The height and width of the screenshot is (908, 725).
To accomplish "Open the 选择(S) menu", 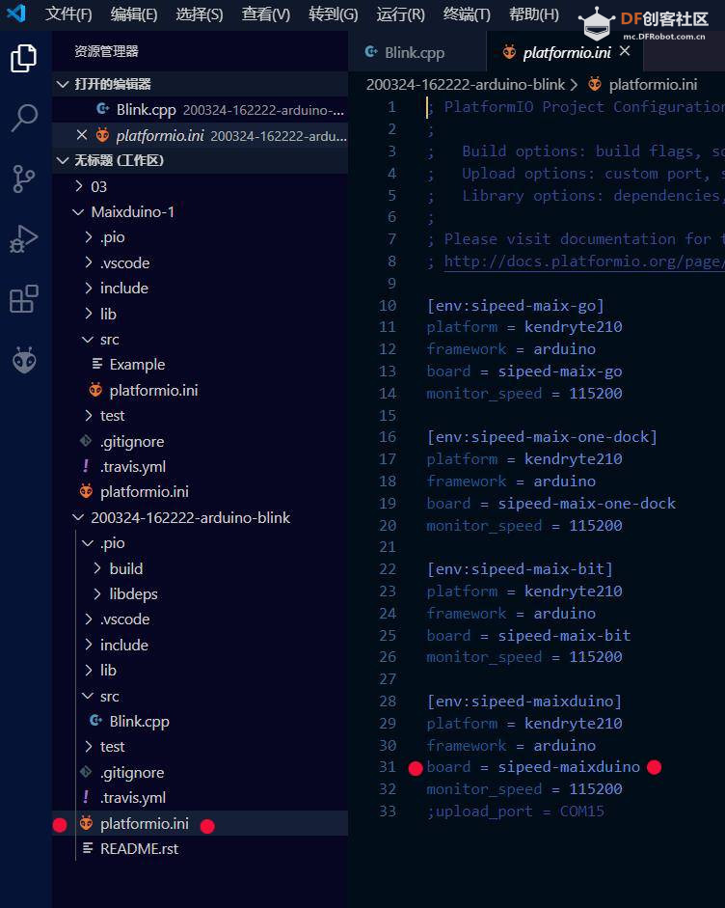I will pos(199,14).
